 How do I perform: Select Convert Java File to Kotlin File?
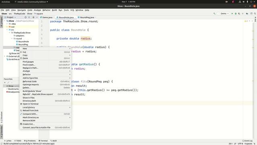click(45, 127)
